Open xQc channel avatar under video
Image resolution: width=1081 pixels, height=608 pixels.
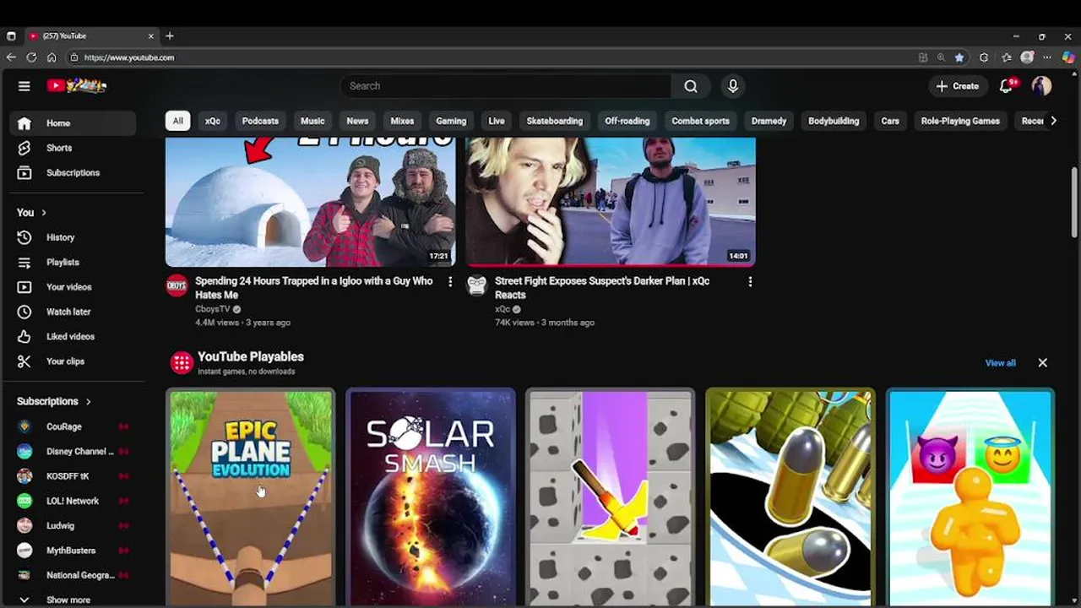[x=477, y=285]
